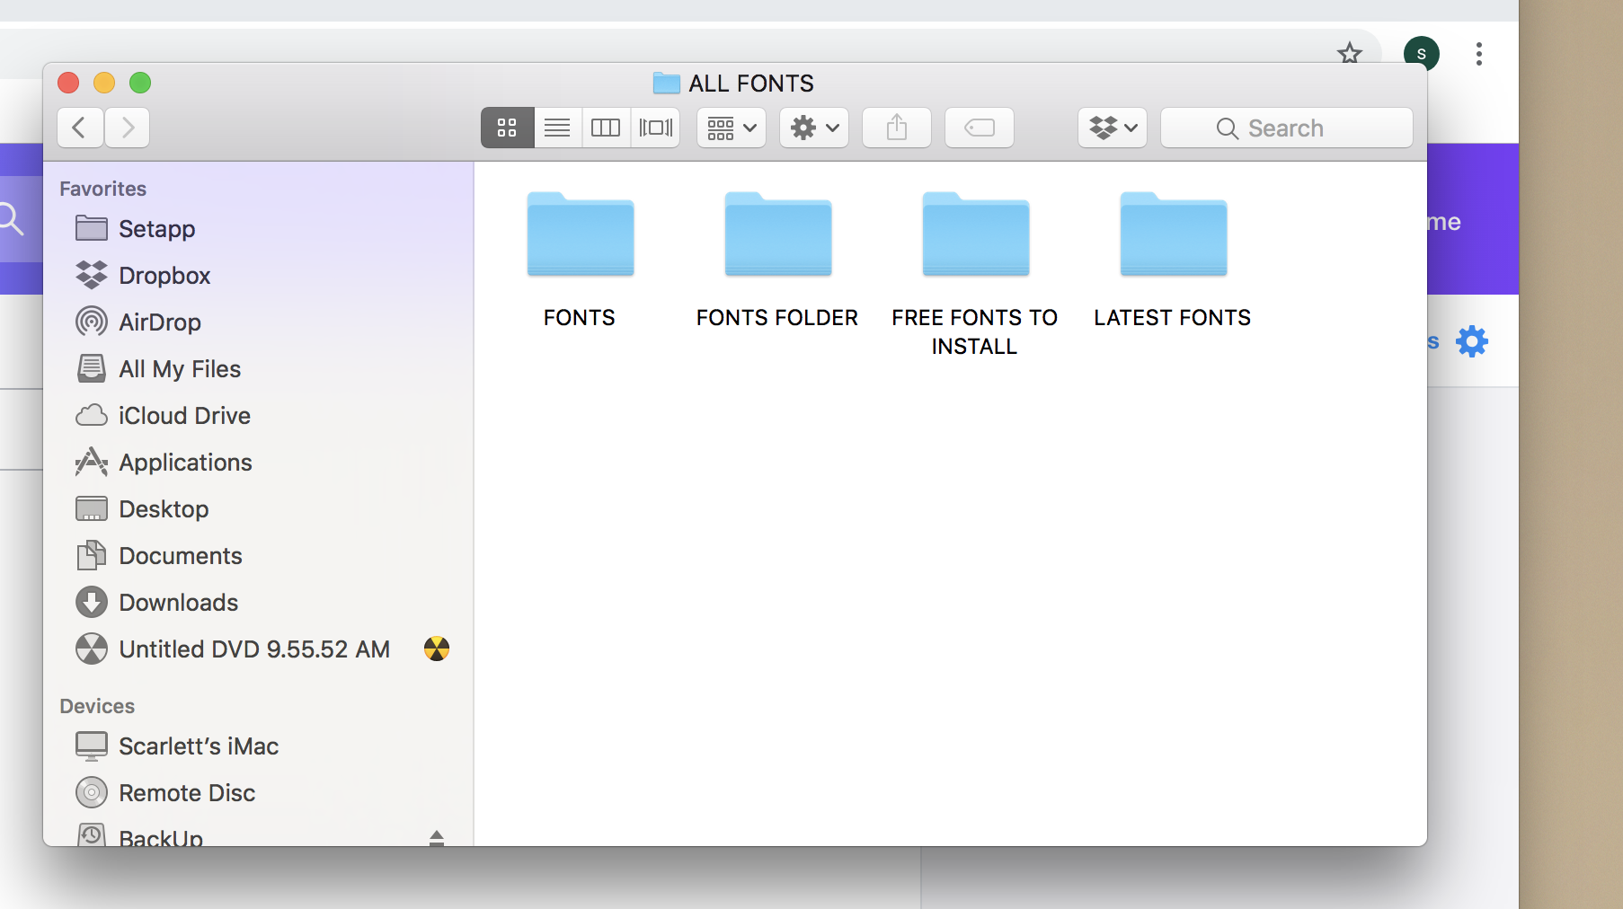Open the browser profile avatar S
Screen dimensions: 1623x909
pos(1422,54)
